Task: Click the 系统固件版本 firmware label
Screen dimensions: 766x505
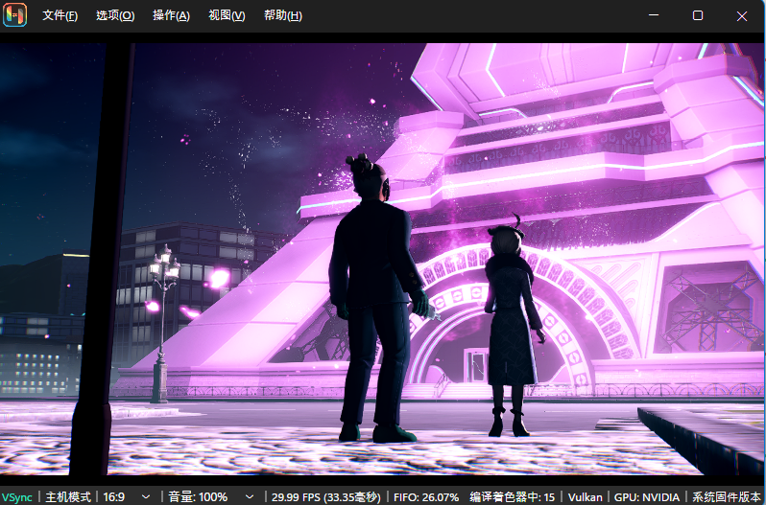Action: (x=728, y=496)
